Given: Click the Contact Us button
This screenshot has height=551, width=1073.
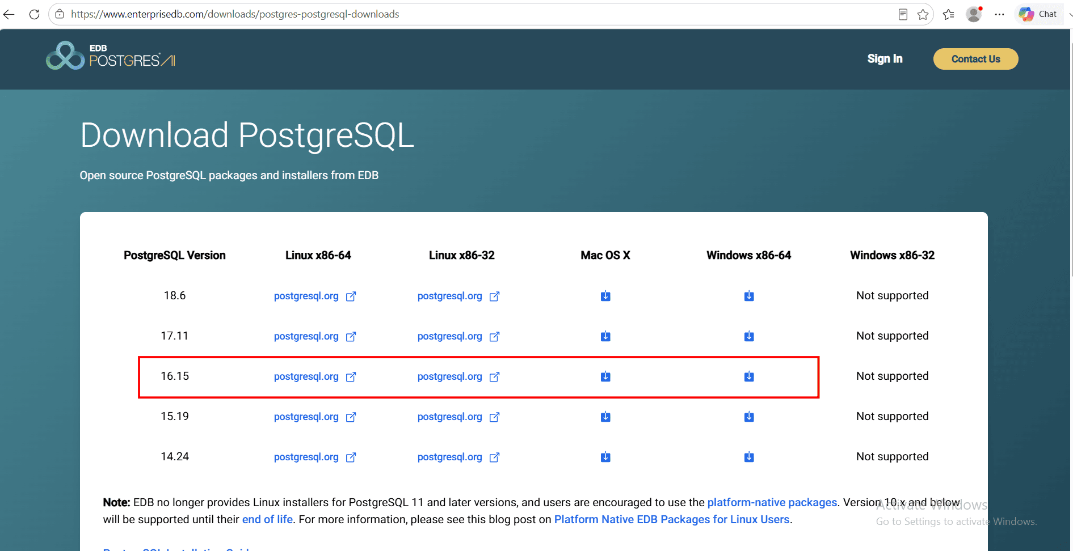Looking at the screenshot, I should coord(975,59).
